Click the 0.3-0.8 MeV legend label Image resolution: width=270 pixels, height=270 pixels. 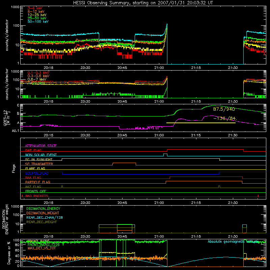coord(38,76)
